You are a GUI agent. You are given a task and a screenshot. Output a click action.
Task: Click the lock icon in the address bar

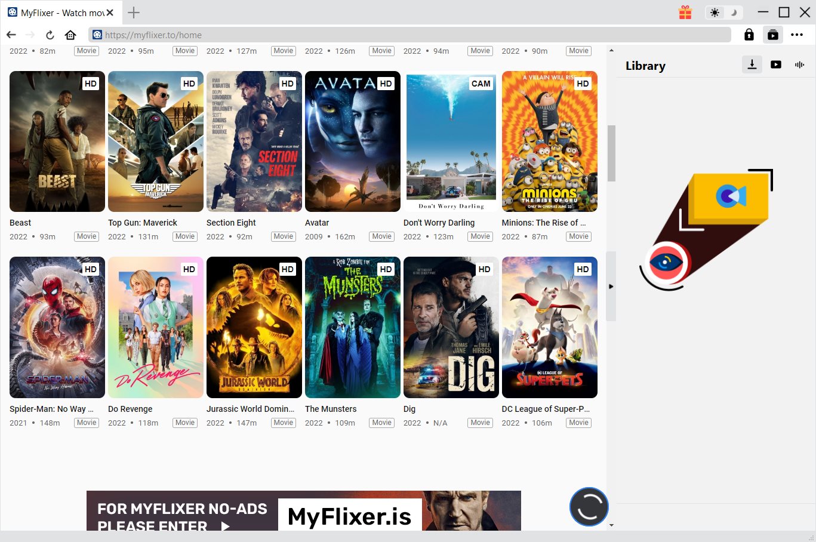[749, 34]
